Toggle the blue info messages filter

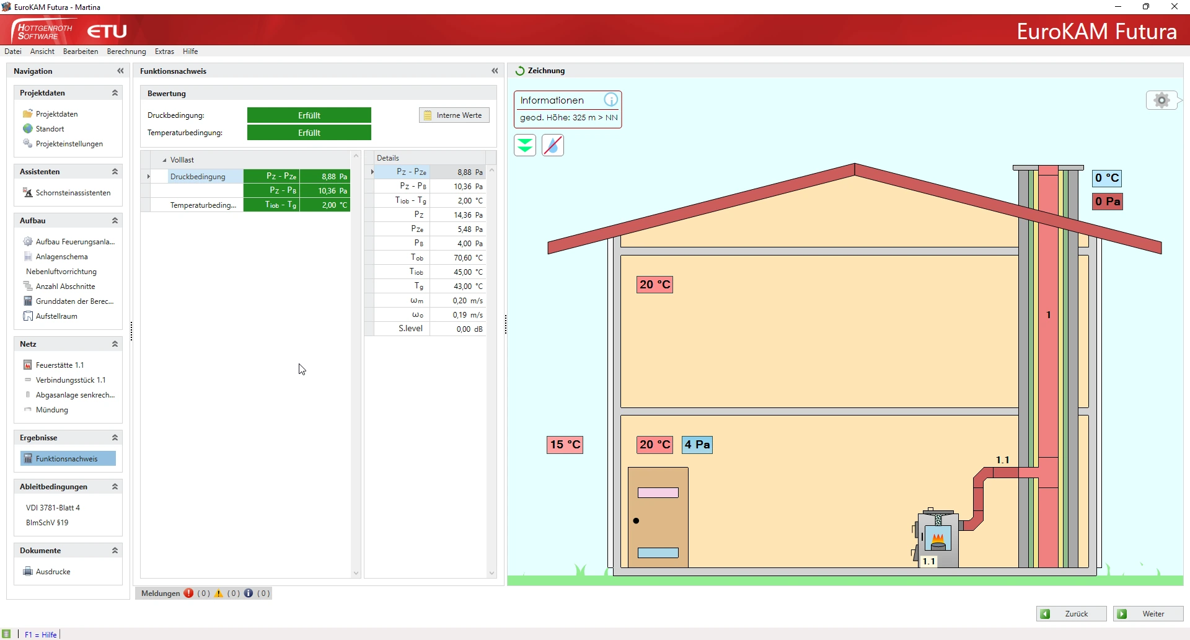click(x=249, y=593)
